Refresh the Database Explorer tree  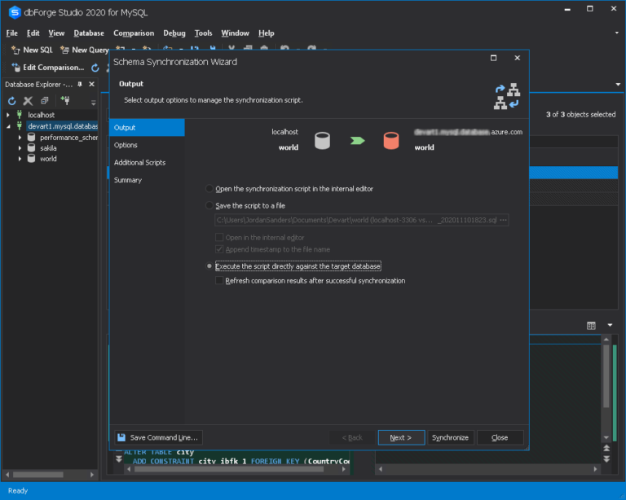pyautogui.click(x=11, y=101)
